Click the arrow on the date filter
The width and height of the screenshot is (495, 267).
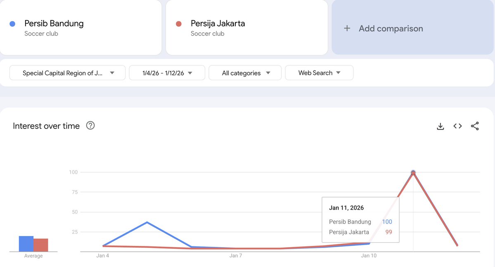point(190,73)
